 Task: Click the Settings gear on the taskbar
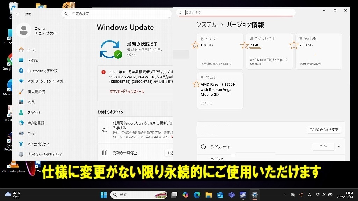(255, 195)
